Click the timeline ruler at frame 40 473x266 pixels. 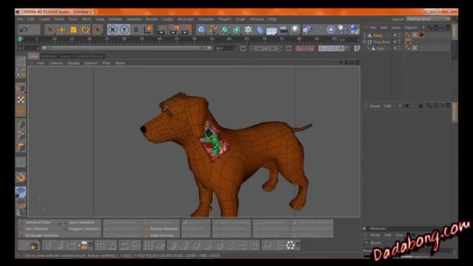tap(160, 39)
